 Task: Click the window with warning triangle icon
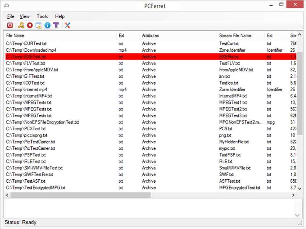coord(39,25)
